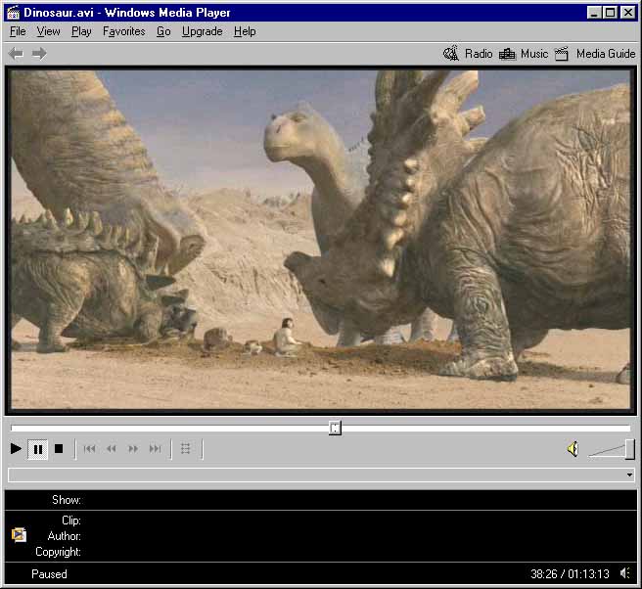This screenshot has height=589, width=642.
Task: Skip back to previous track
Action: click(90, 449)
